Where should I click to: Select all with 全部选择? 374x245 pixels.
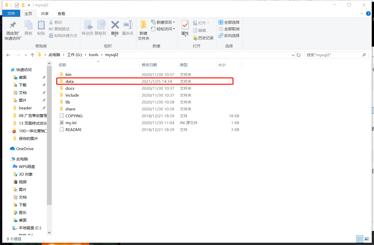tap(229, 22)
